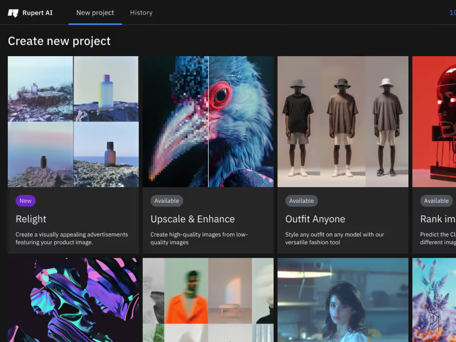Open the purple lavender plants thumbnail
The width and height of the screenshot is (456, 342).
[434, 300]
